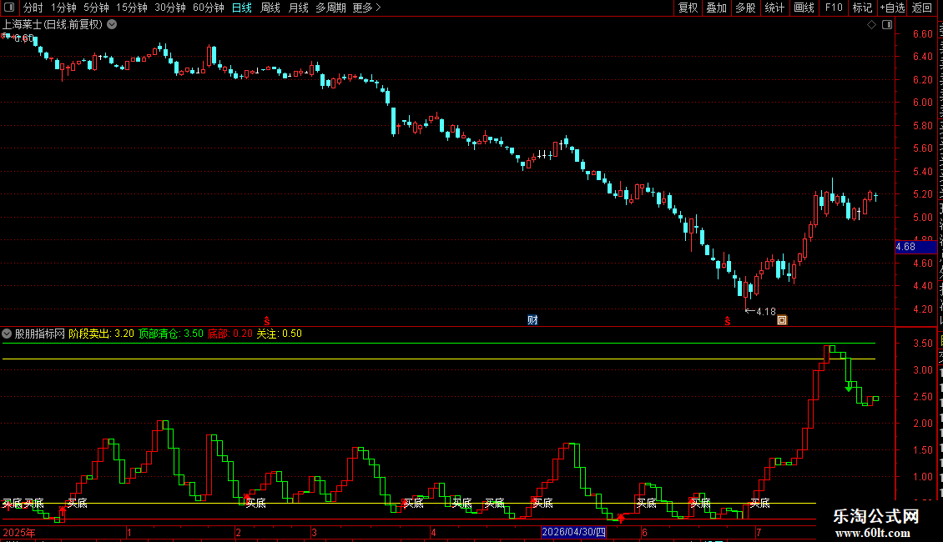Viewport: 943px width, 542px height.
Task: Open the 多周期 multi-period view
Action: tap(330, 8)
